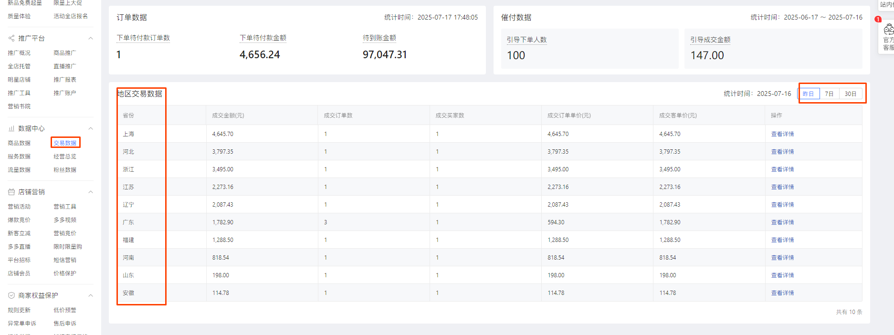Switch to 30日 time range
The height and width of the screenshot is (335, 894).
[850, 94]
